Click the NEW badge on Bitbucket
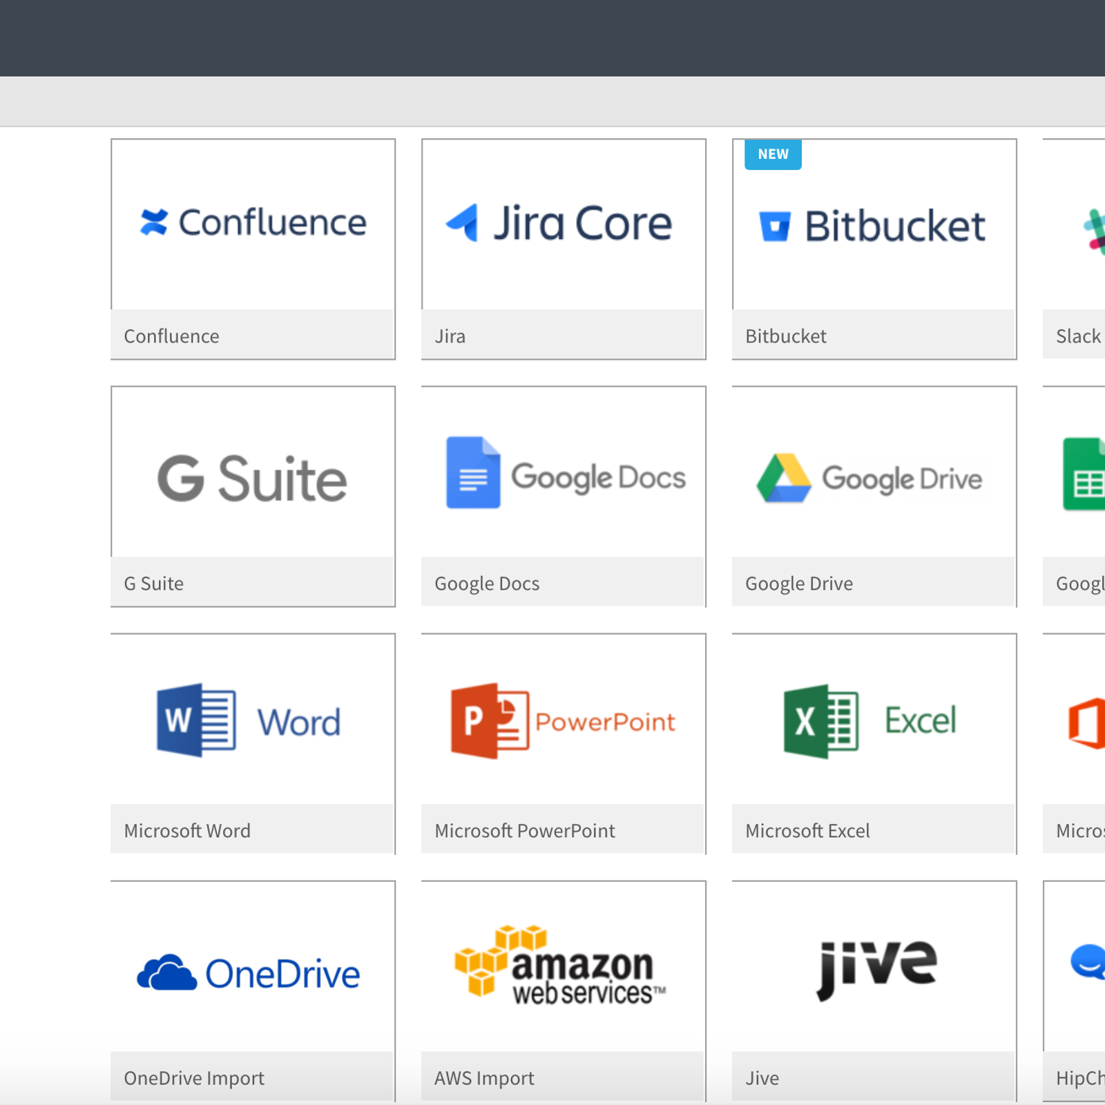The width and height of the screenshot is (1105, 1105). 773,154
